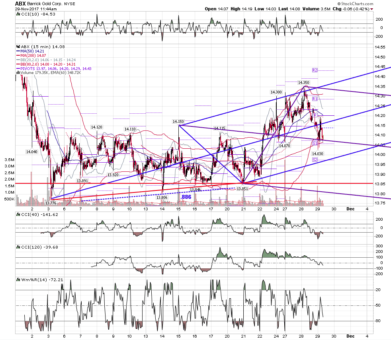Click the 13.806 price annotation
This screenshot has width=391, height=340.
pyautogui.click(x=162, y=198)
